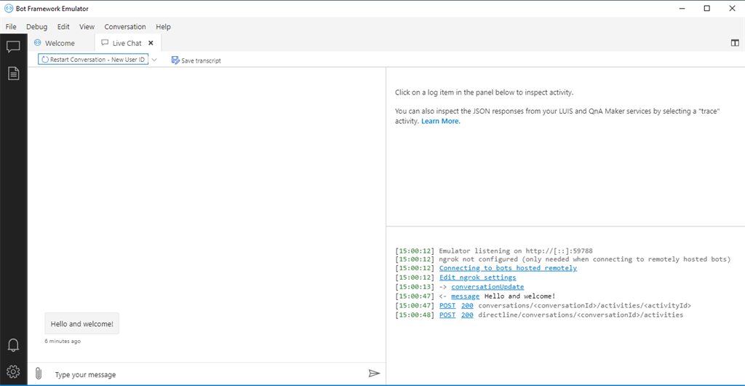Open the document resources sidebar icon
The width and height of the screenshot is (745, 386).
[13, 74]
